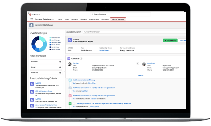
Task: Click the APG All Pensions Group account icon
Action: 32,92
